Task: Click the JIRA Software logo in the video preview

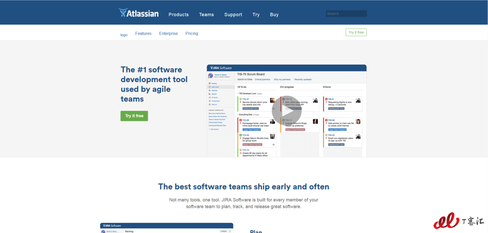Action: [221, 68]
